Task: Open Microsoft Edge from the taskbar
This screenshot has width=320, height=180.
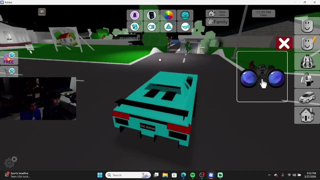Action: pos(183,175)
